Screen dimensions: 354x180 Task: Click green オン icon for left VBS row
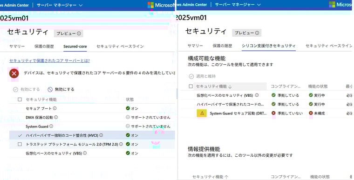click(128, 153)
